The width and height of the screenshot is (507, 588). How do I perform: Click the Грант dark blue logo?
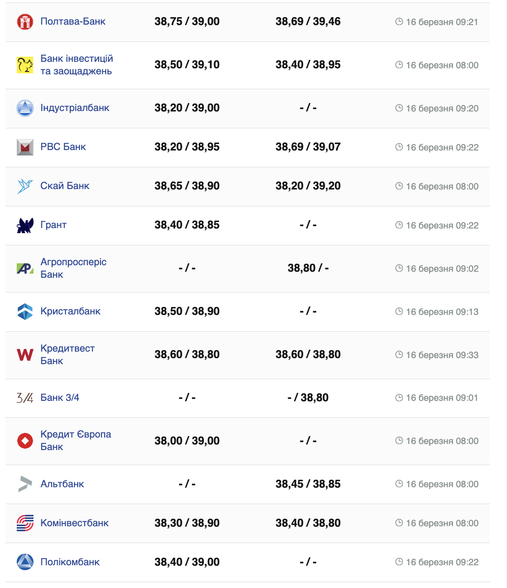coord(25,225)
